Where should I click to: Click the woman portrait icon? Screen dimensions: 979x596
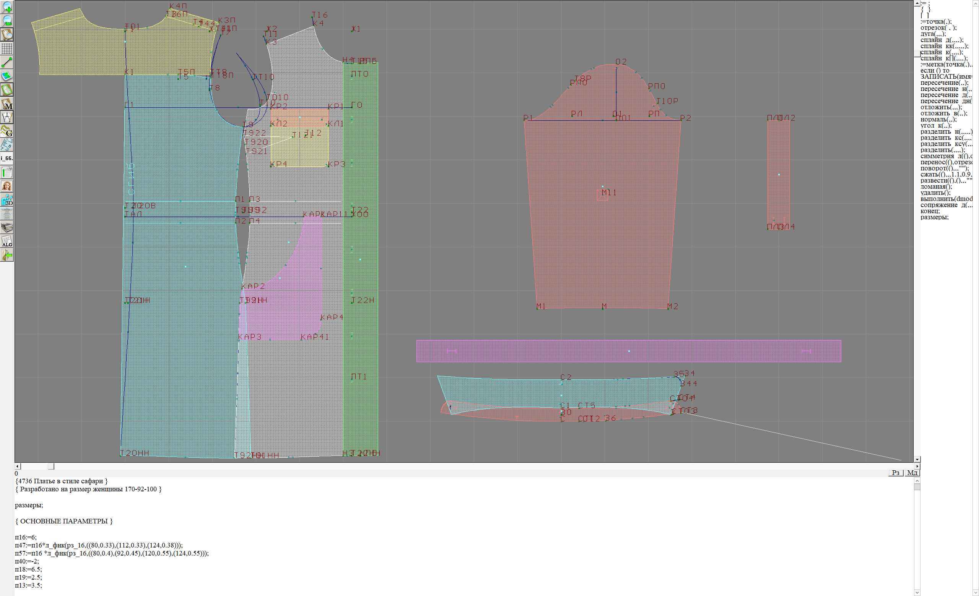coord(7,186)
